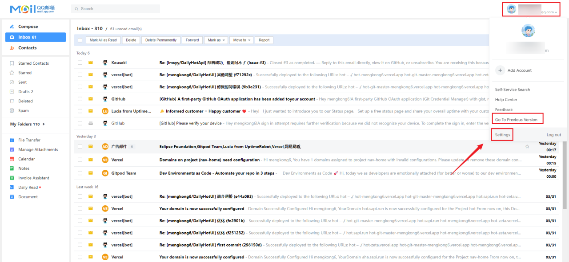Viewport: 569px width, 262px height.
Task: Tick the select-all checkbox in toolbar
Action: pos(80,40)
